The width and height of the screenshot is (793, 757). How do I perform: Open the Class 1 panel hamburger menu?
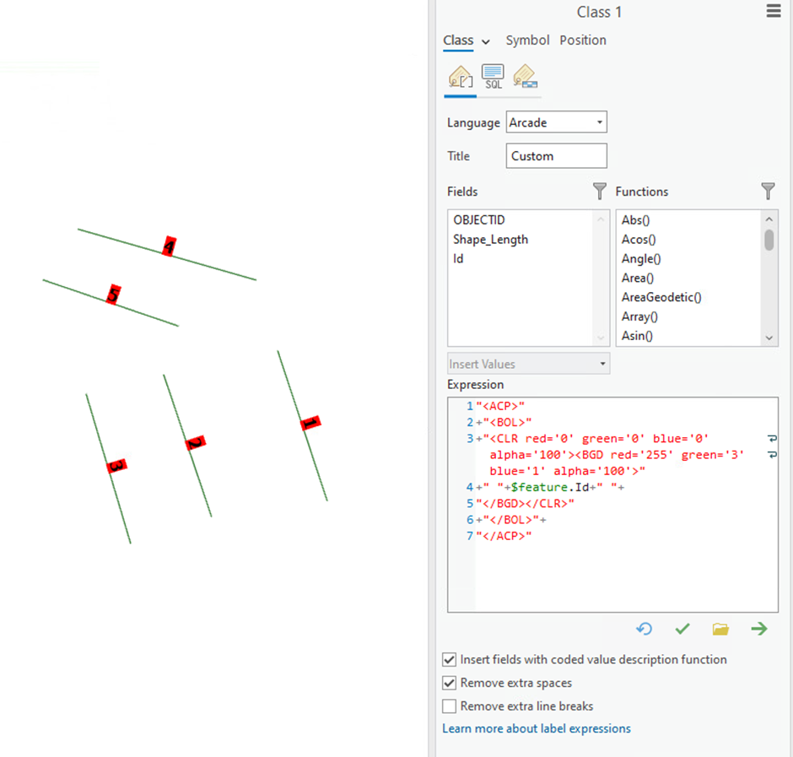pos(774,11)
